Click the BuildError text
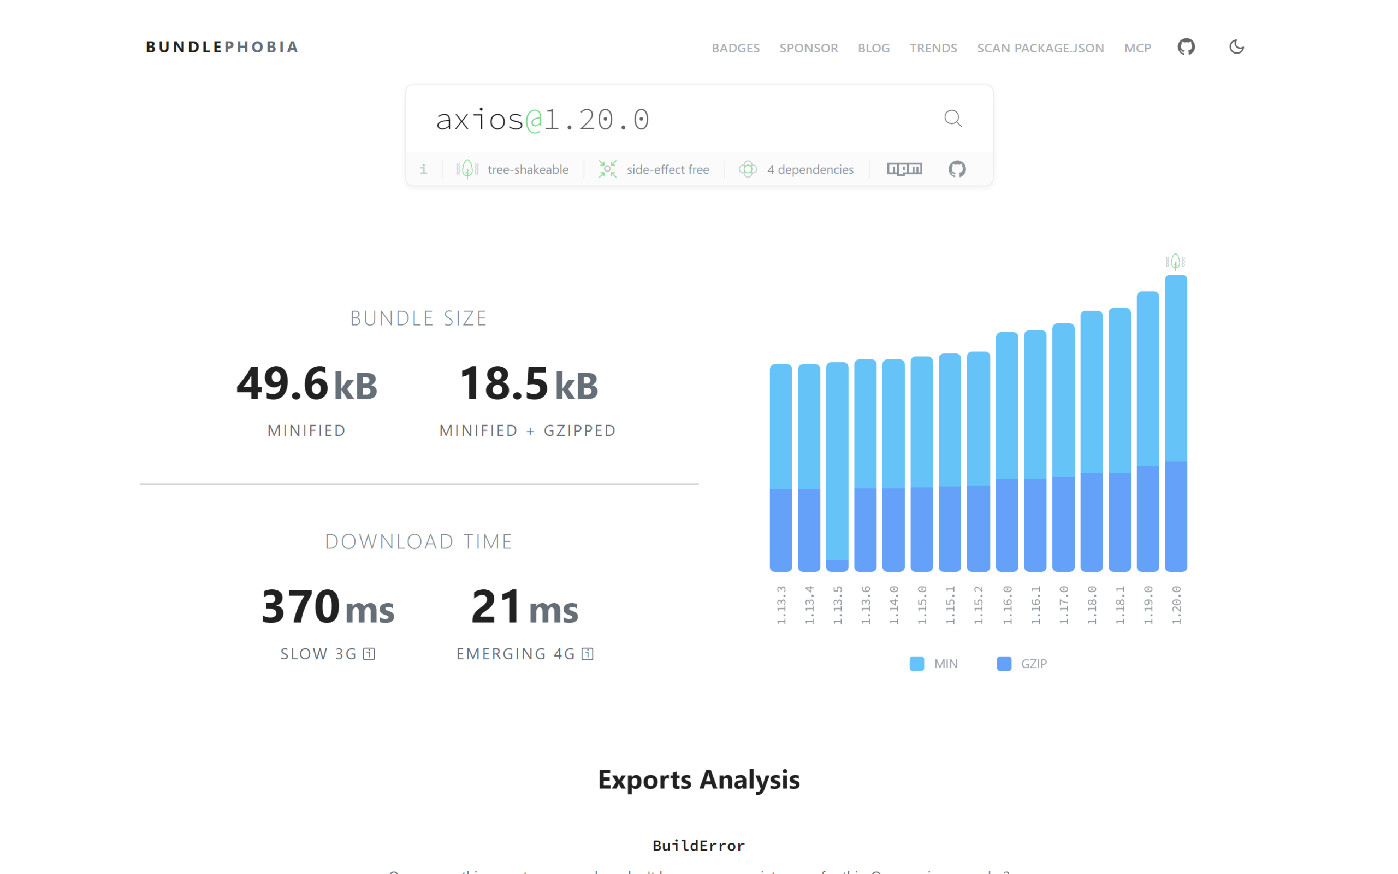The width and height of the screenshot is (1398, 874). pos(698,845)
